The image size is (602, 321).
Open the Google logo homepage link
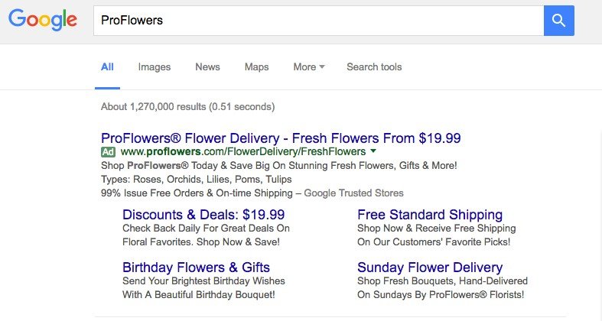tap(43, 20)
